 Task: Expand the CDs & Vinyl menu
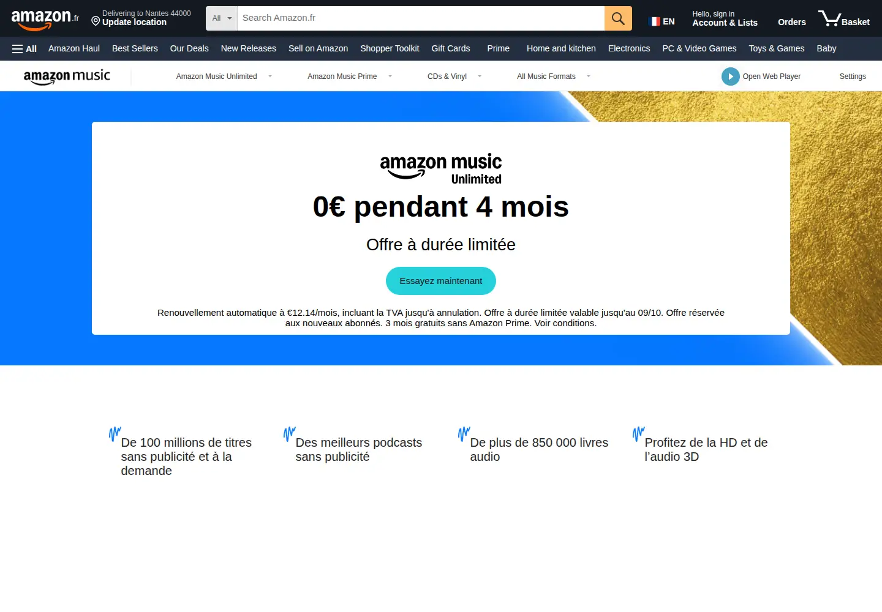[x=454, y=76]
